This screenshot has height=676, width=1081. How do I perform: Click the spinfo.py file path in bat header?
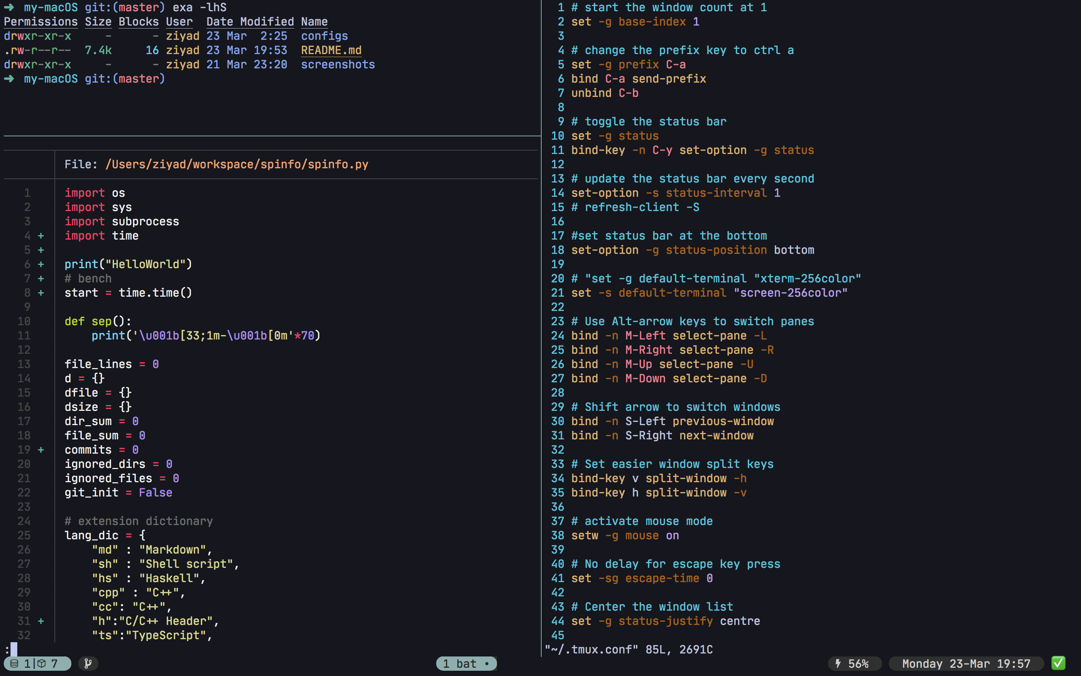237,164
